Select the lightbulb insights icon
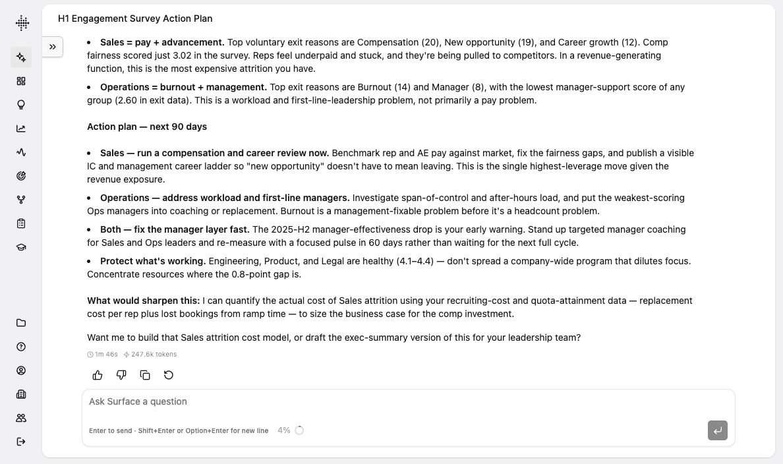The image size is (783, 464). click(x=21, y=105)
